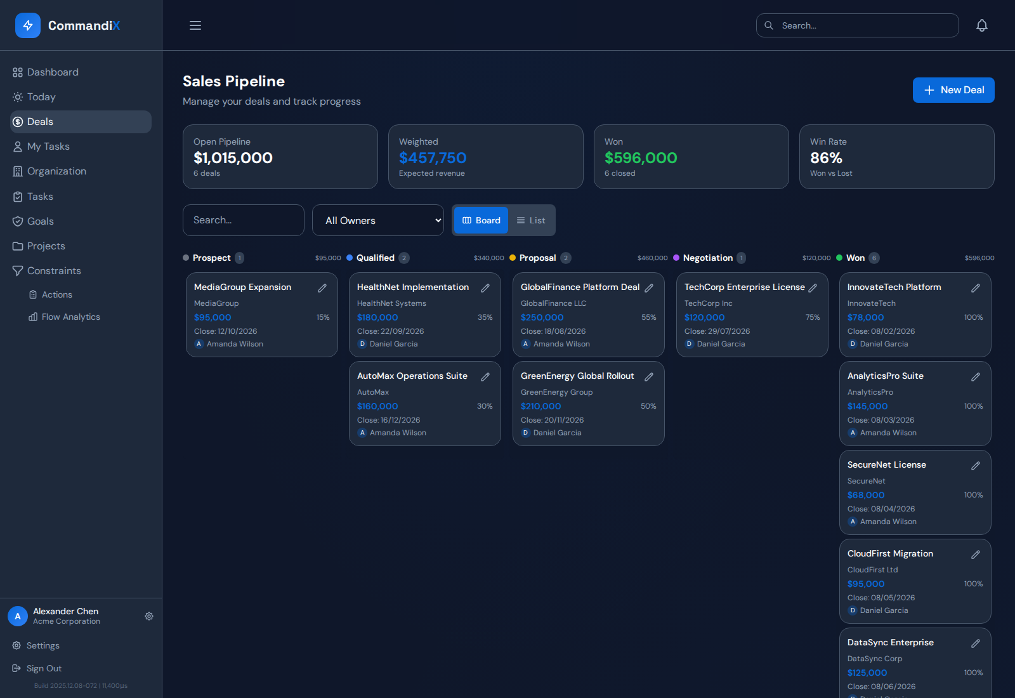Click $250,000 on GlobalFinance Platform Deal
This screenshot has width=1015, height=698.
tap(542, 317)
